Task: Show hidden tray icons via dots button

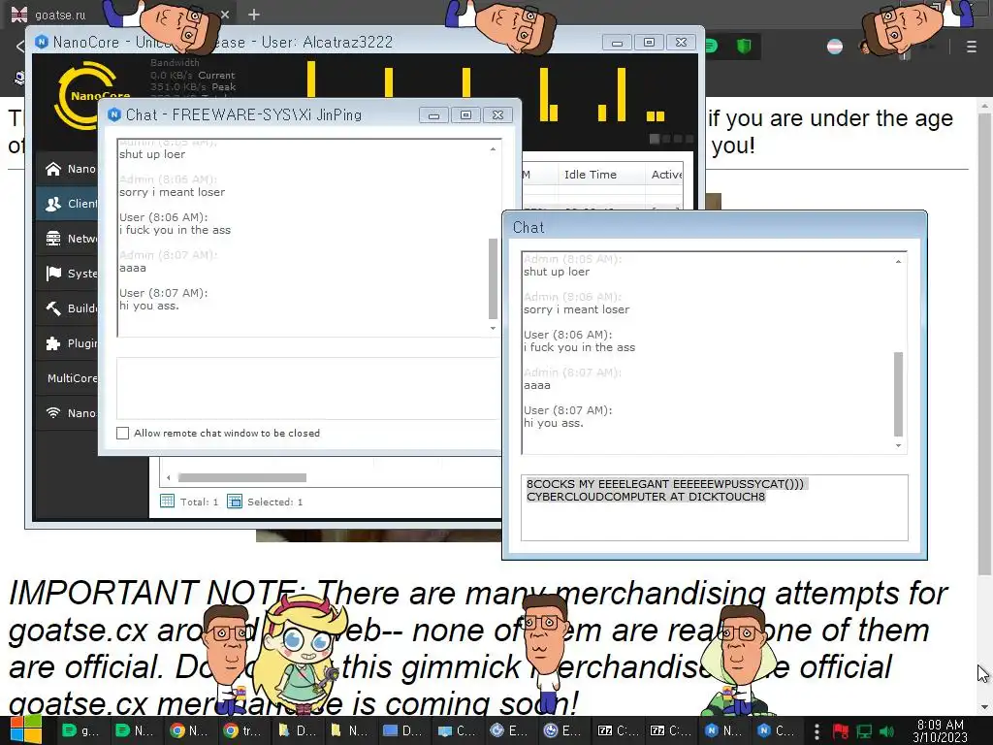Action: pyautogui.click(x=817, y=731)
